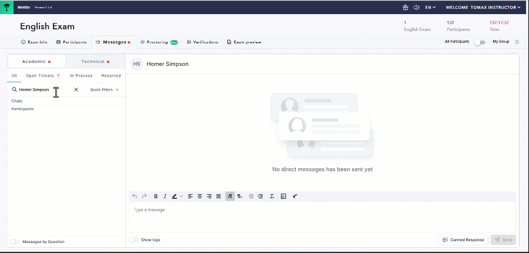Open the highlight color dropdown arrow
The height and width of the screenshot is (253, 529).
click(x=181, y=197)
